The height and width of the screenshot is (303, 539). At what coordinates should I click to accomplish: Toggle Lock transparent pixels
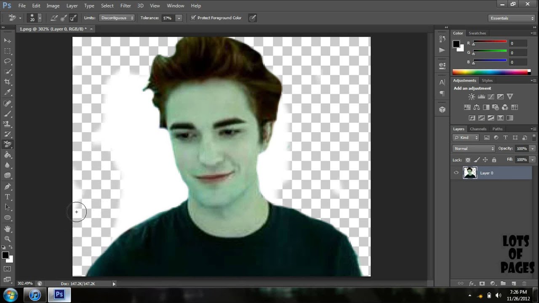pos(467,160)
